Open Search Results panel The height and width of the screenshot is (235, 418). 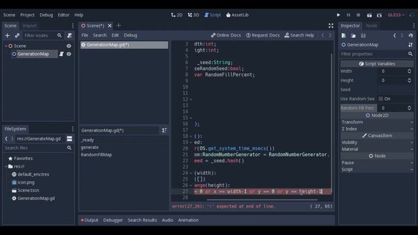pyautogui.click(x=142, y=220)
